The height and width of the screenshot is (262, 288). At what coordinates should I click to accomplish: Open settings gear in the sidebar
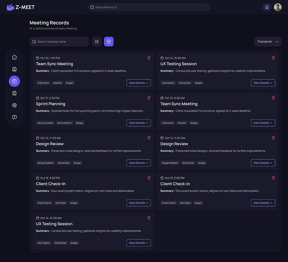14,105
